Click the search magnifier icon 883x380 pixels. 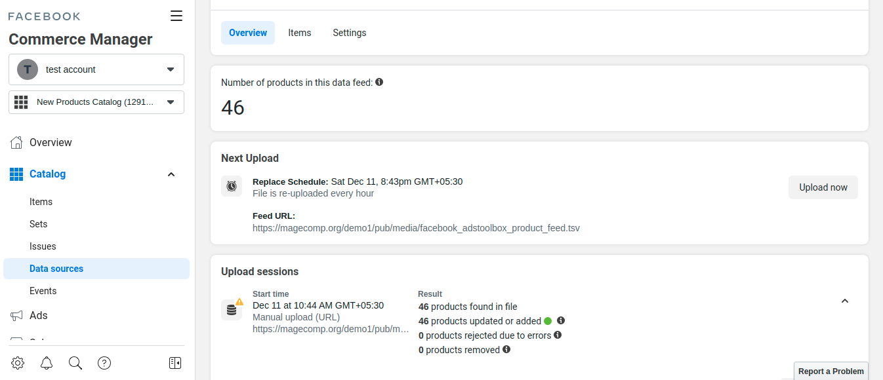(75, 363)
